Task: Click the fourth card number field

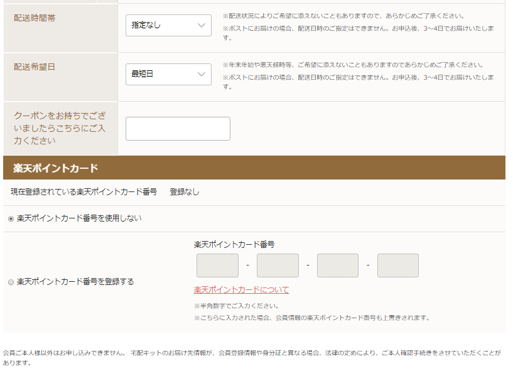Action: coord(398,266)
